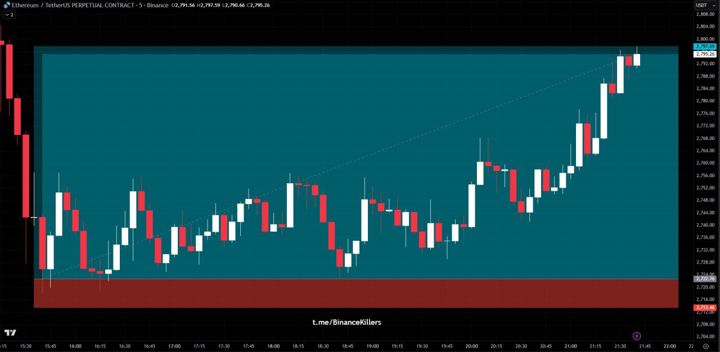Expand the collapsed indicators legend showing 2
Image resolution: width=720 pixels, height=352 pixels.
[9, 15]
